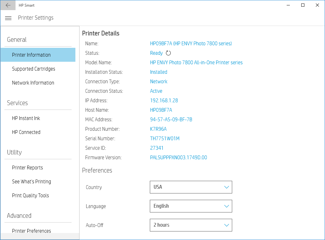The height and width of the screenshot is (240, 325).
Task: Click the back arrow button
Action: coord(8,5)
